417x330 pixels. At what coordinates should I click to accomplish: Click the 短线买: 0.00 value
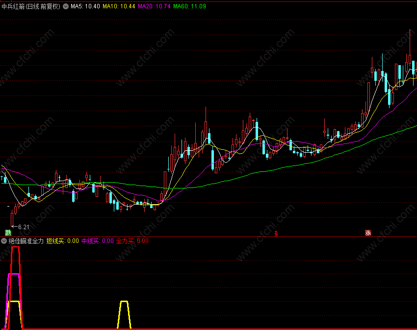(x=63, y=241)
